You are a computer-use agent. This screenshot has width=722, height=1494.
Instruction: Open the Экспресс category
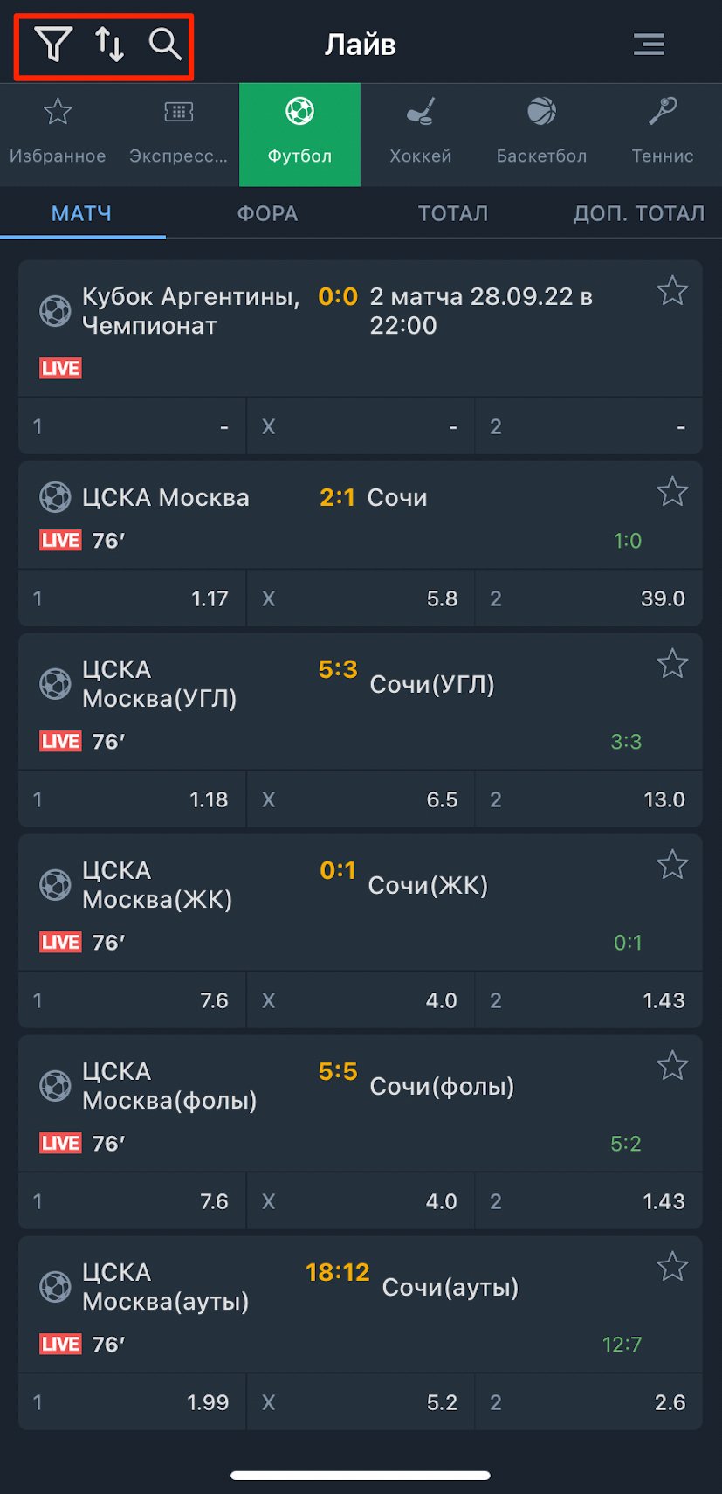coord(178,134)
